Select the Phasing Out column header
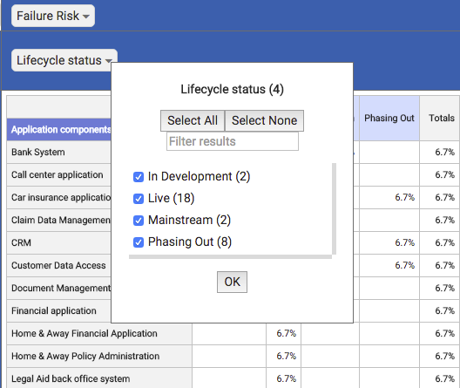The height and width of the screenshot is (388, 460). coord(389,118)
